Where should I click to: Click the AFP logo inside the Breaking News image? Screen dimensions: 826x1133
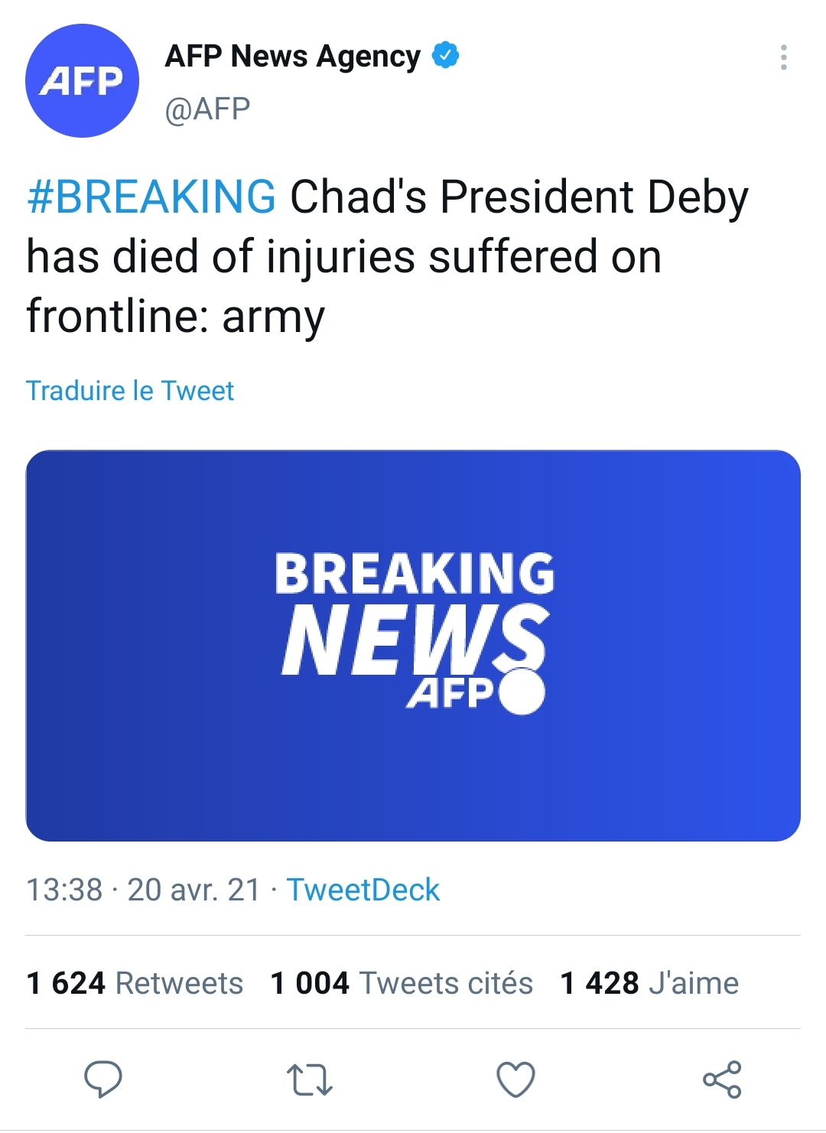click(x=474, y=693)
